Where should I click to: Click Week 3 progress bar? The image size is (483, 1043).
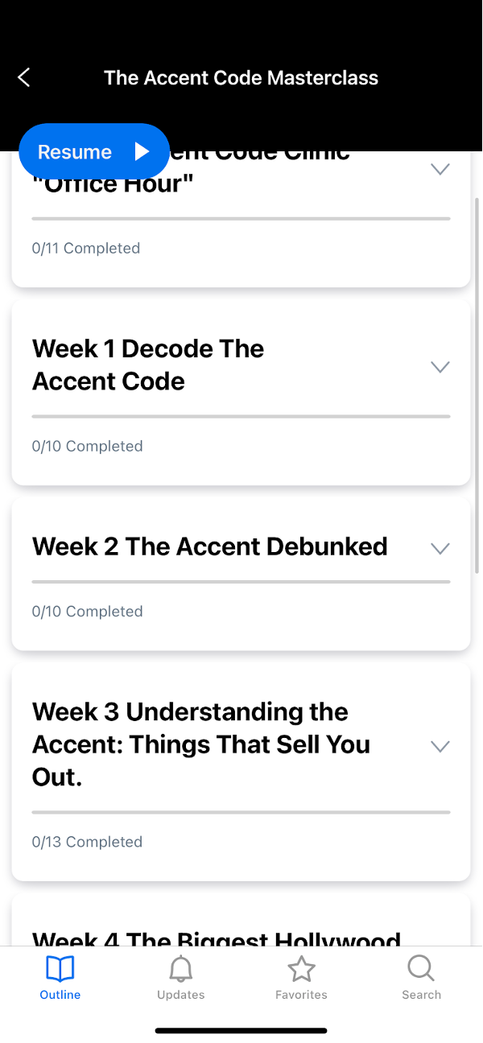click(x=241, y=812)
